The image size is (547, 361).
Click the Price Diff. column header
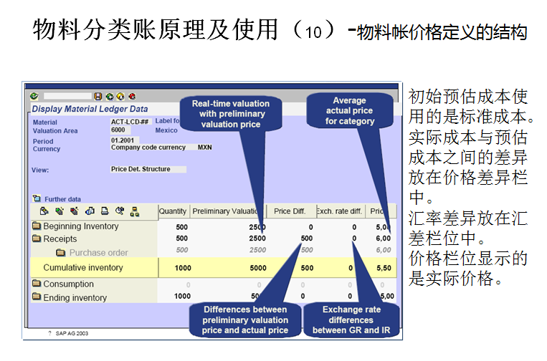(x=290, y=211)
